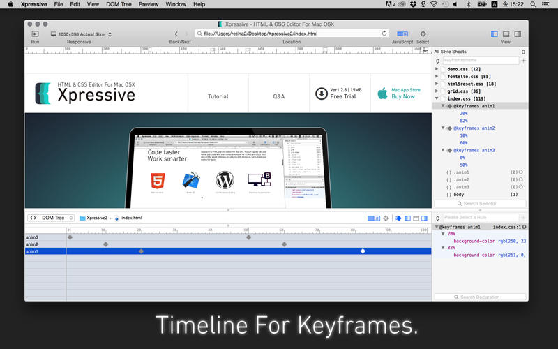Image resolution: width=558 pixels, height=349 pixels.
Task: Open the File menu
Action: point(59,4)
